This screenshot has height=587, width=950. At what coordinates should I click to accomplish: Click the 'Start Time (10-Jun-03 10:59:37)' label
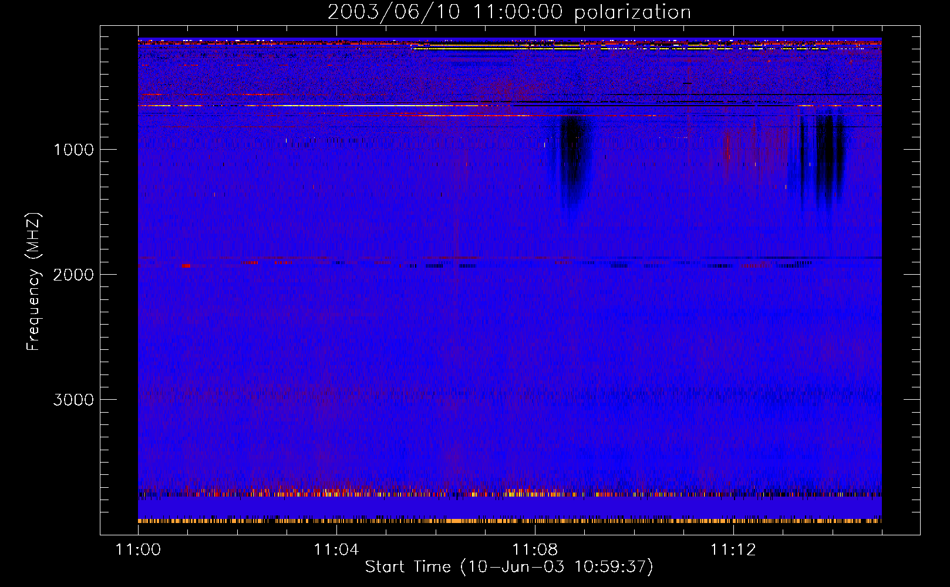[509, 567]
